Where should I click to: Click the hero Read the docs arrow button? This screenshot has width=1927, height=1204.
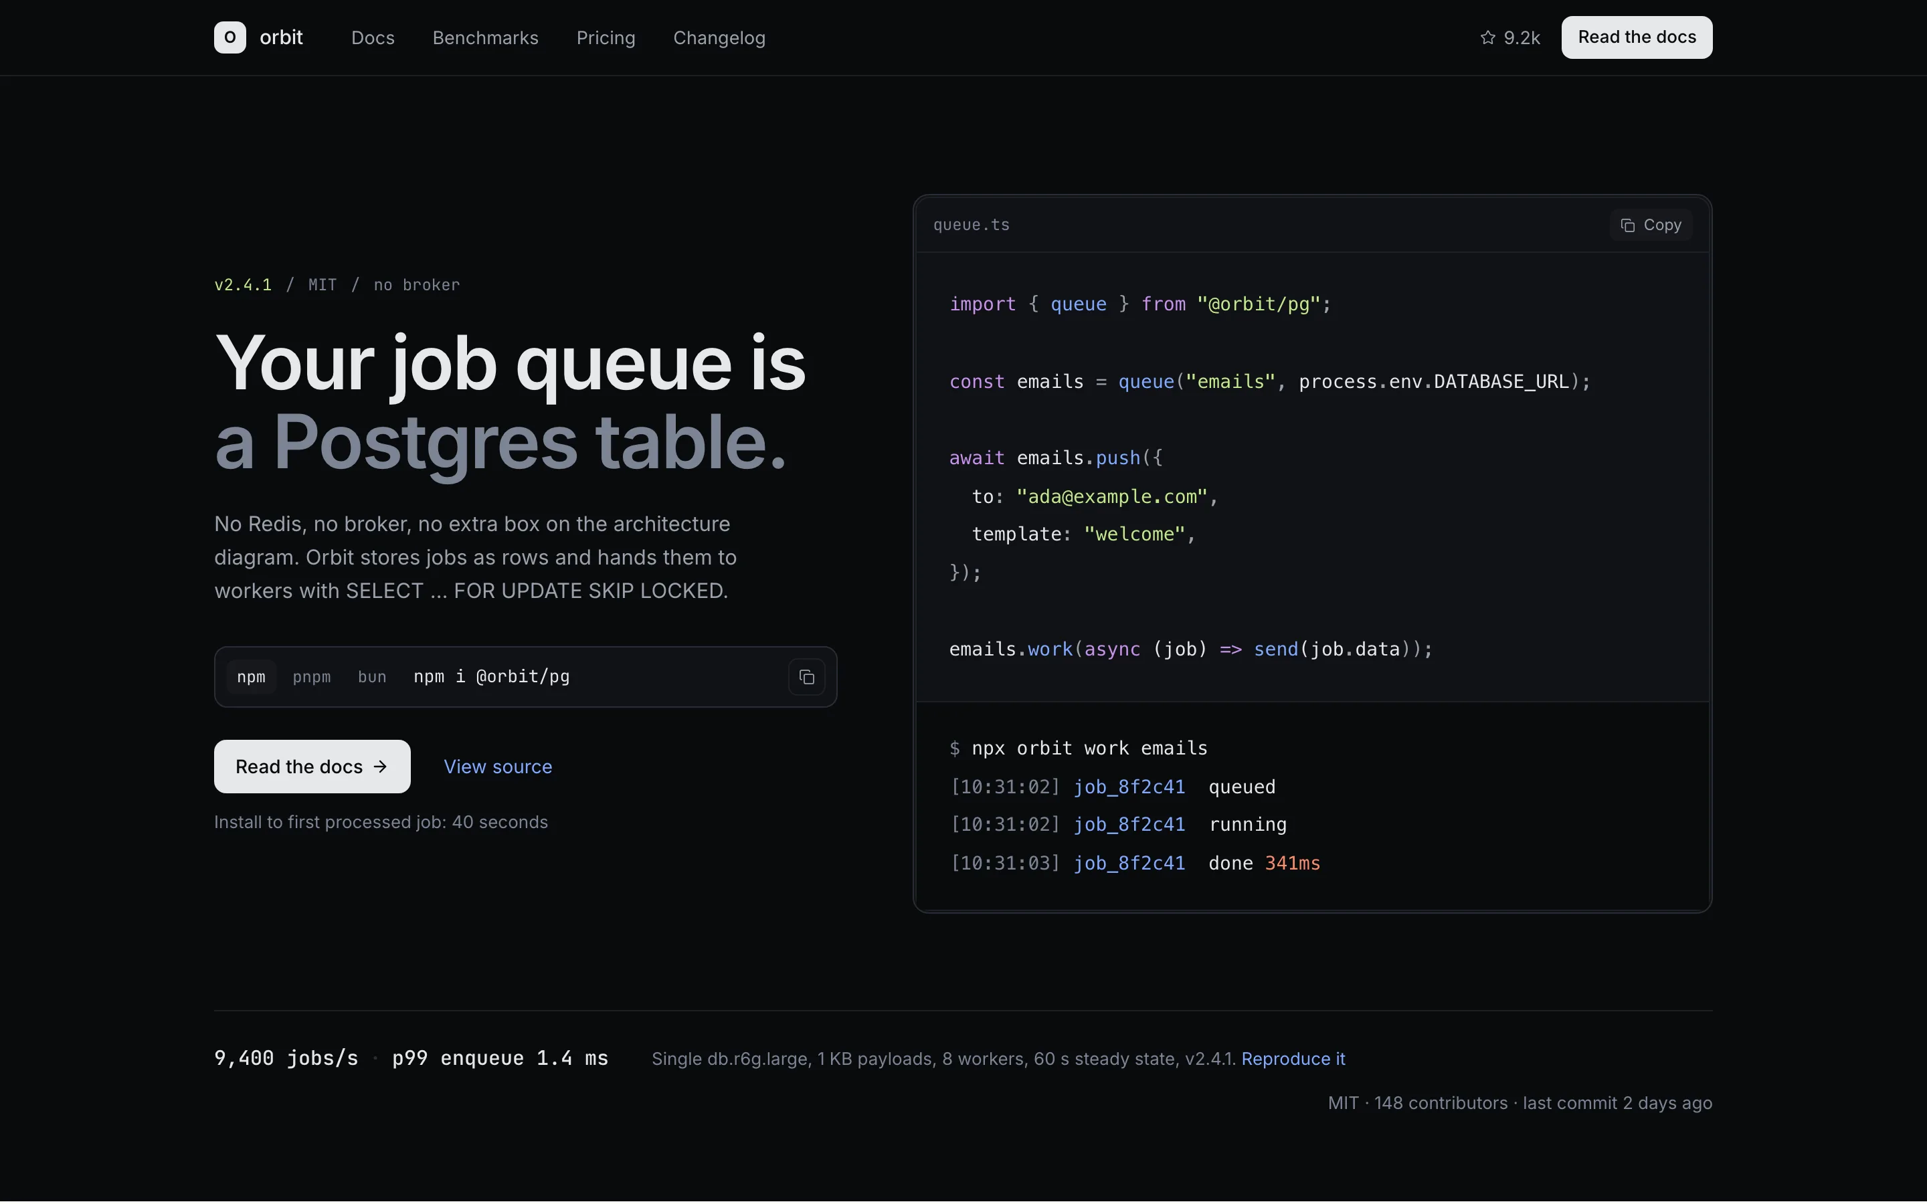click(312, 766)
